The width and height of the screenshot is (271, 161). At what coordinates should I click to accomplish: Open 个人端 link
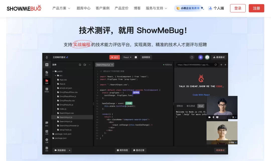coord(216,8)
